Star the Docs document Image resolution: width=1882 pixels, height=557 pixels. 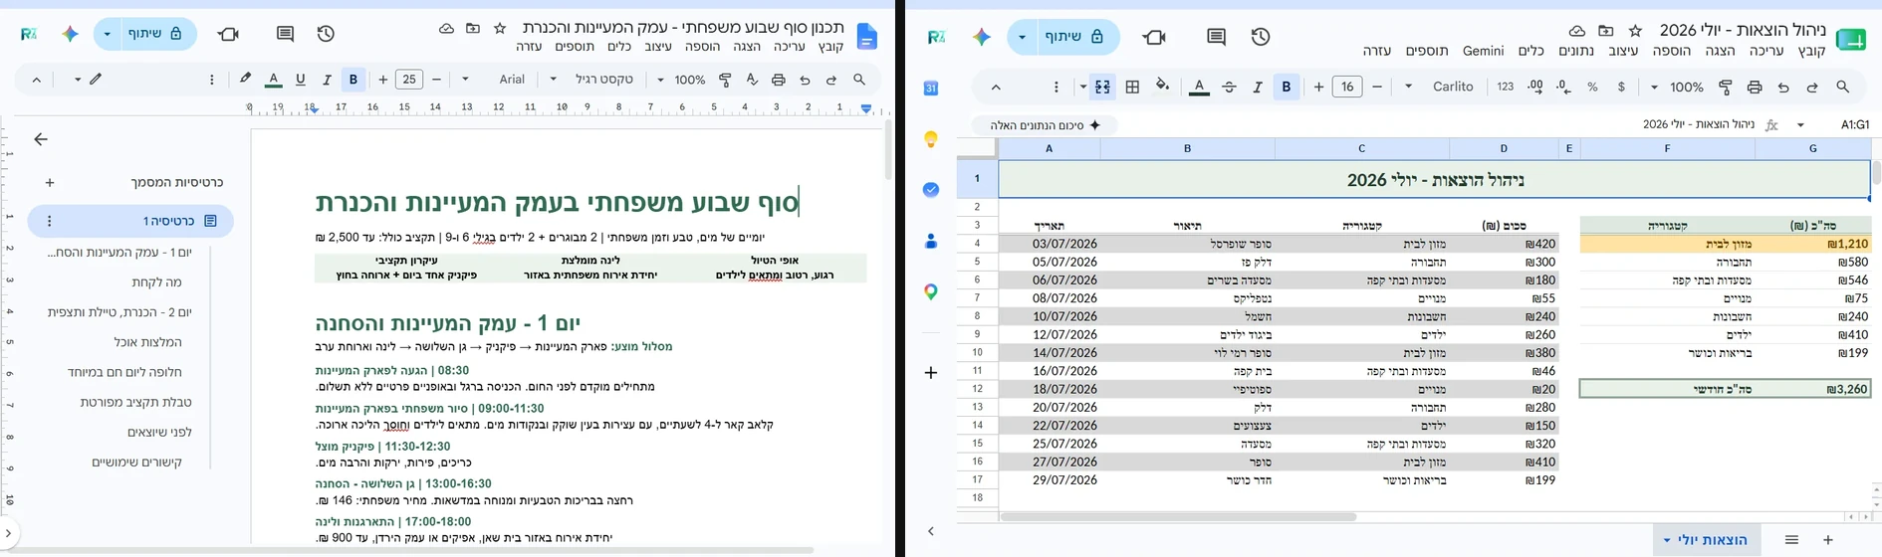(500, 29)
